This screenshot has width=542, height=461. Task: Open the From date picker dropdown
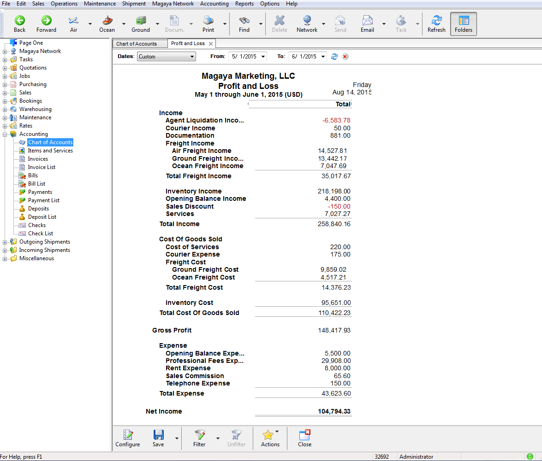263,57
